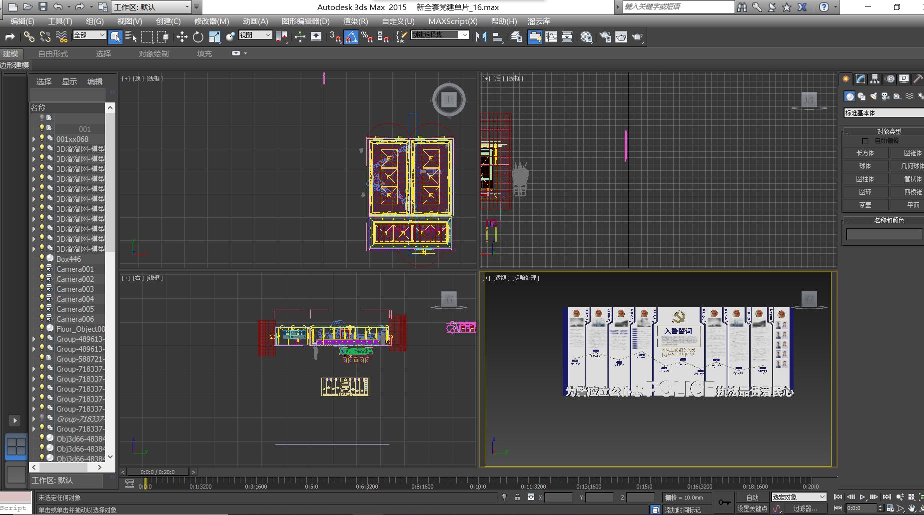This screenshot has height=515, width=924.
Task: Click the 过滤器... button
Action: pos(805,509)
